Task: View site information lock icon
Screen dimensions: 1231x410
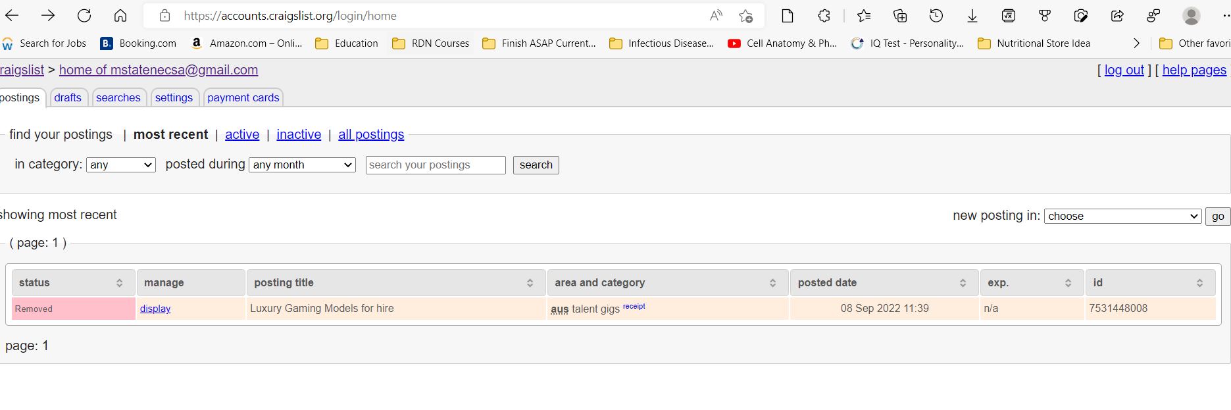Action: click(x=165, y=16)
